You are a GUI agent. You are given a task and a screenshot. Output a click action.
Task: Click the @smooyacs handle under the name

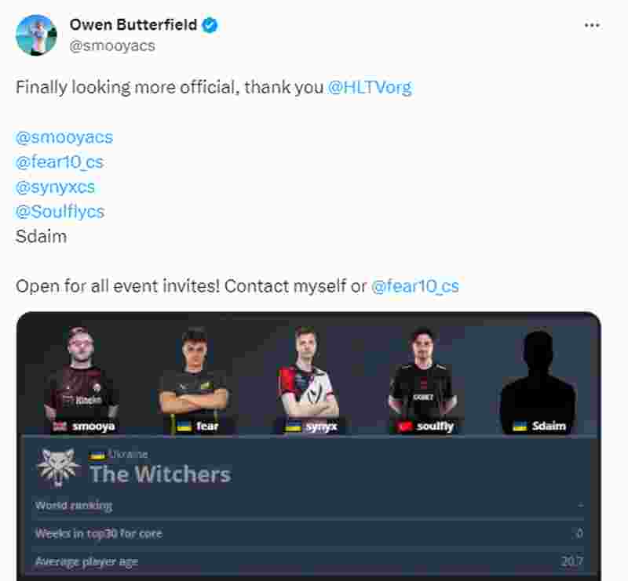112,45
